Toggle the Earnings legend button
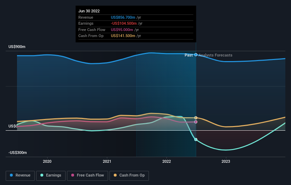 click(x=51, y=175)
